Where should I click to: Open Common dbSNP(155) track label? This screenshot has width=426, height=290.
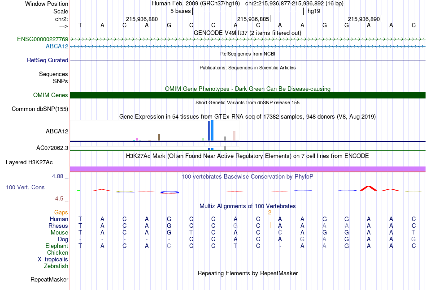pos(40,109)
